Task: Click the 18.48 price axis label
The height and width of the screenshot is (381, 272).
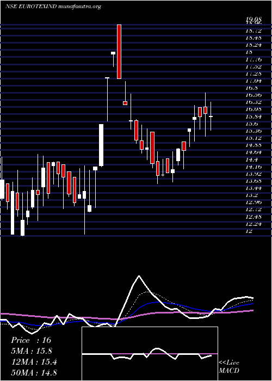Action: [254, 38]
